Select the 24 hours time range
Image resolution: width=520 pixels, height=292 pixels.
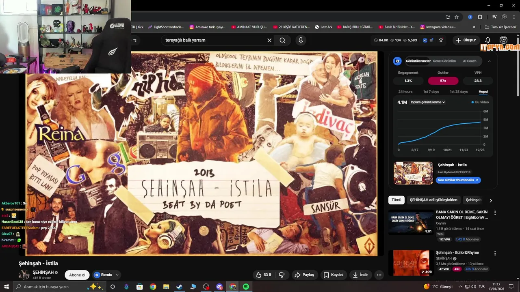point(405,92)
